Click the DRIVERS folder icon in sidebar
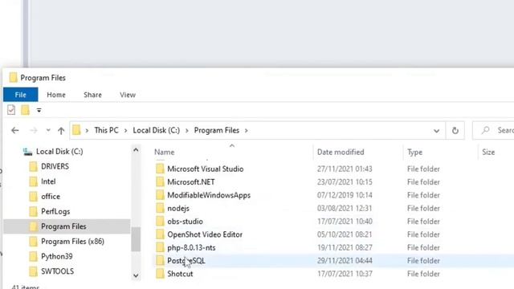 tap(33, 166)
